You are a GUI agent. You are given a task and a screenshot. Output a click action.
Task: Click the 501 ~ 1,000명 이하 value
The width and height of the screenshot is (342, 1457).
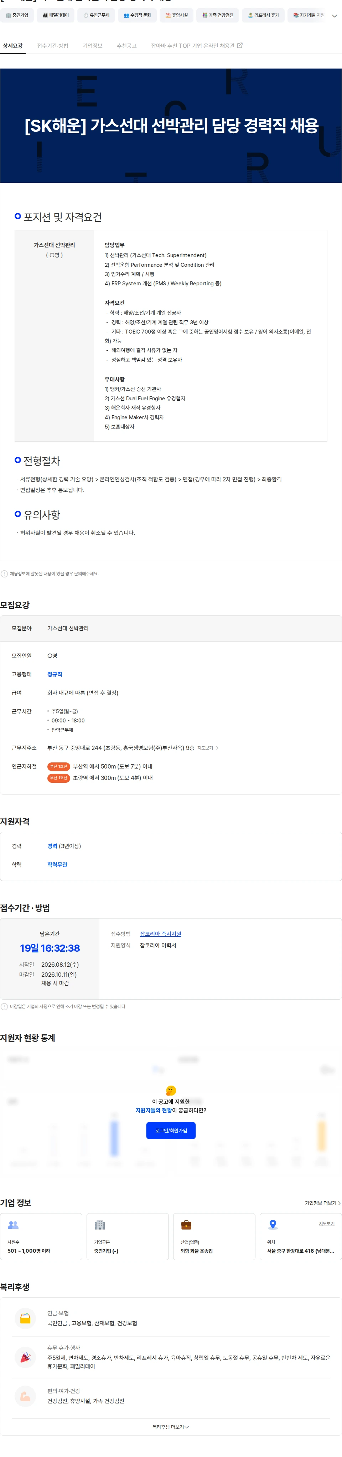click(29, 1251)
